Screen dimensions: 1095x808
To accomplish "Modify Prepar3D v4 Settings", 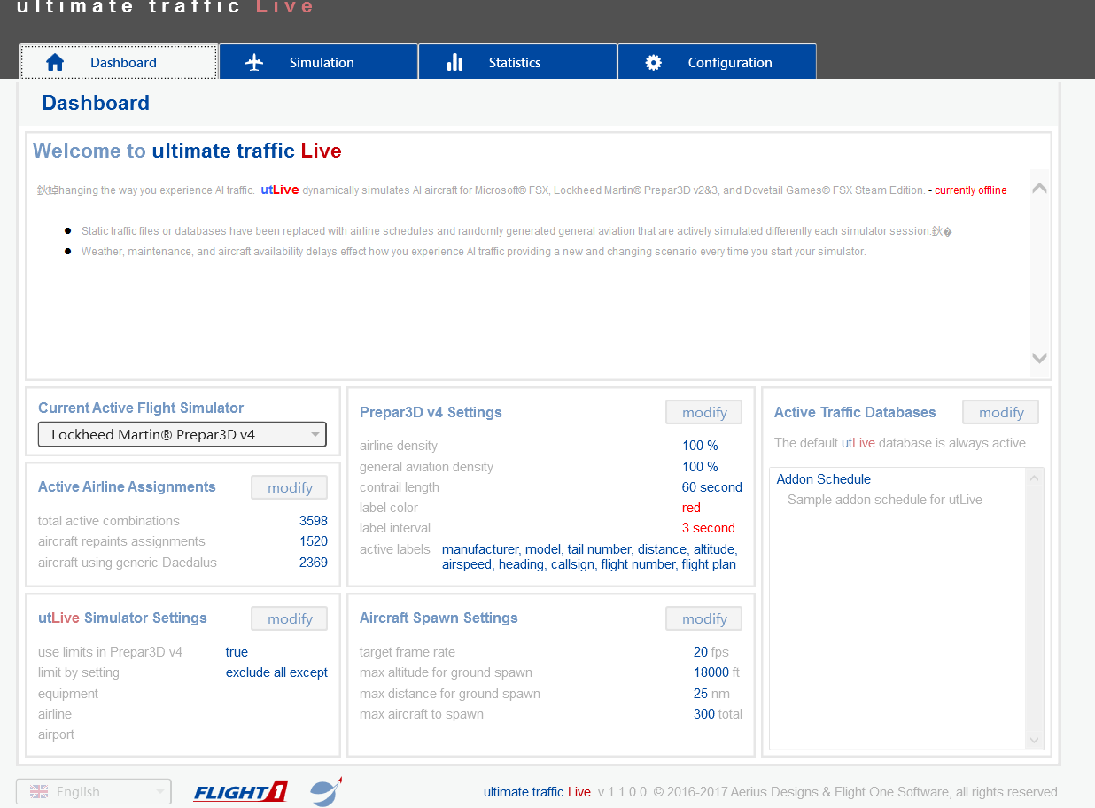I will (704, 413).
